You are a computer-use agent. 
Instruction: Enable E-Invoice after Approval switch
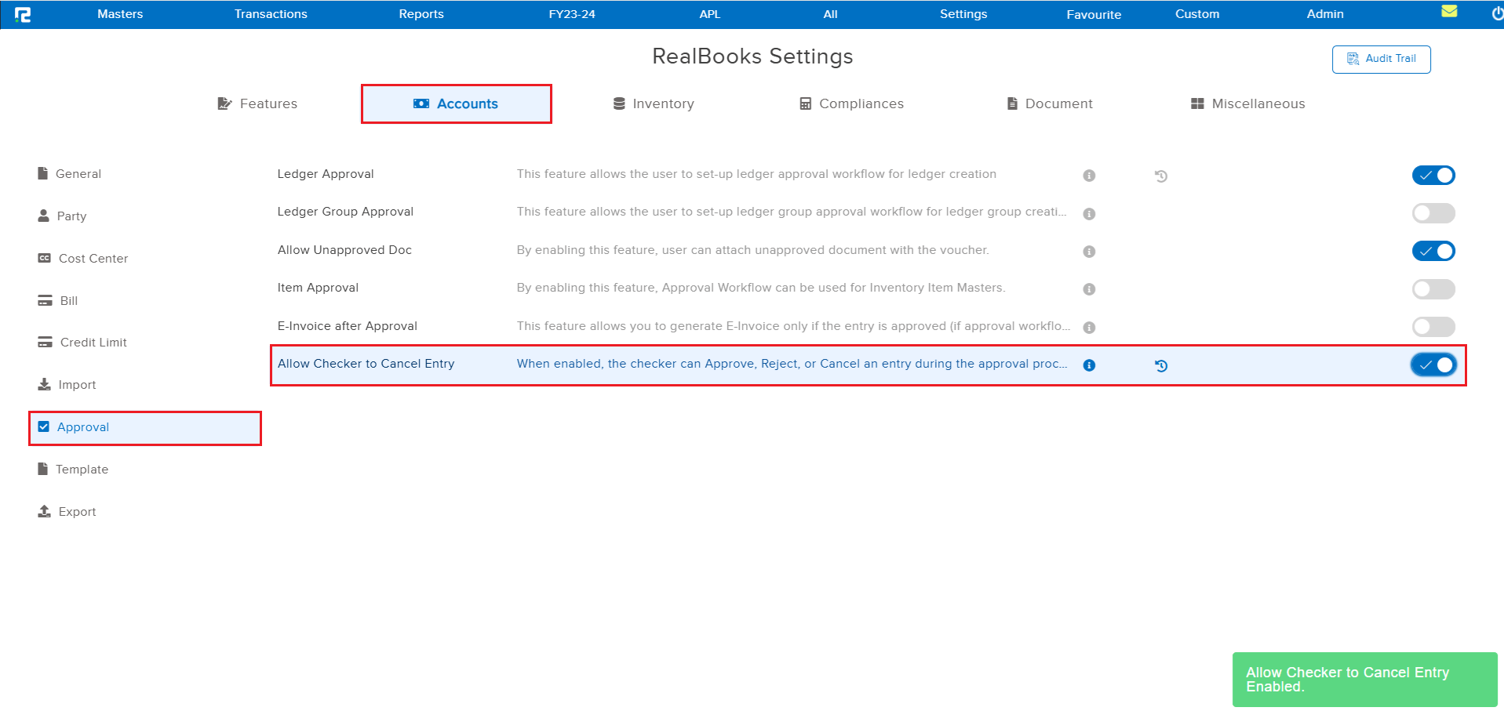(x=1433, y=327)
